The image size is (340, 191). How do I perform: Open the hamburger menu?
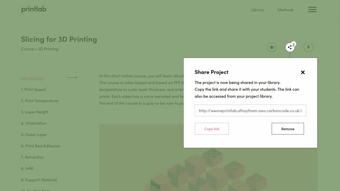(x=312, y=10)
